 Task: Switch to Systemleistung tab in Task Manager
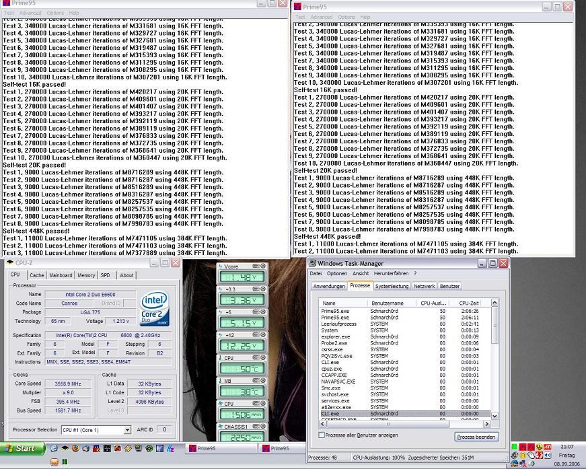coord(392,286)
